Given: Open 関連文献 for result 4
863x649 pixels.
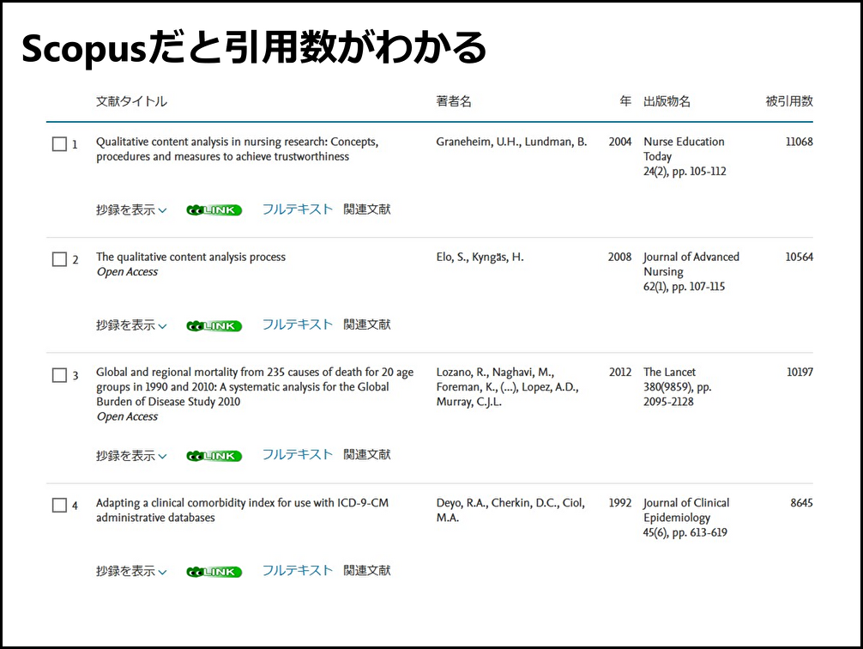Looking at the screenshot, I should tap(366, 570).
